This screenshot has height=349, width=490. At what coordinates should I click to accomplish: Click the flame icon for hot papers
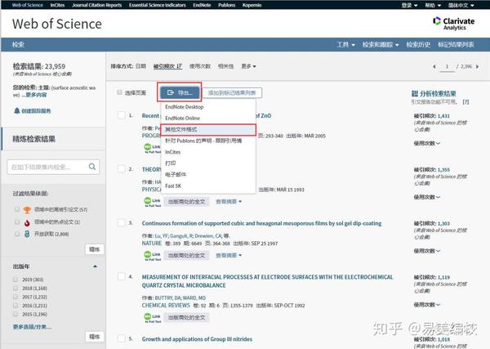pos(27,222)
